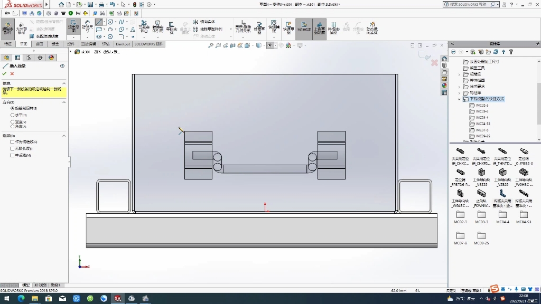
Task: Select the Smart Dimension tool
Action: tap(88, 24)
